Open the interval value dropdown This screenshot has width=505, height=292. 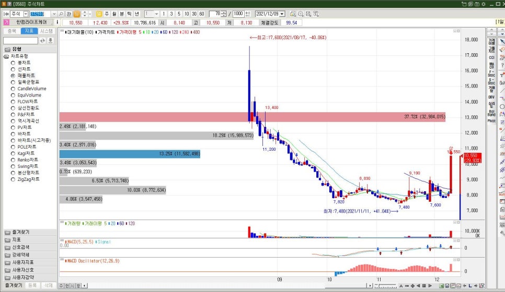(156, 14)
